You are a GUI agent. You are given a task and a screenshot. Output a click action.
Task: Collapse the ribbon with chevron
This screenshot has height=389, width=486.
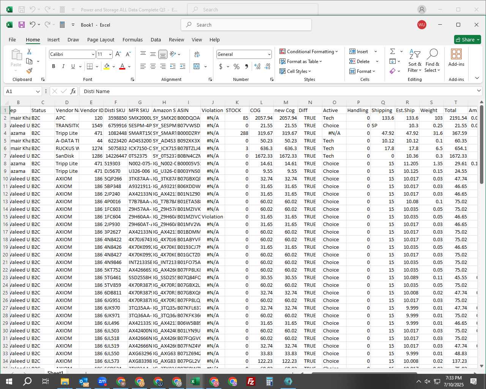coord(477,78)
